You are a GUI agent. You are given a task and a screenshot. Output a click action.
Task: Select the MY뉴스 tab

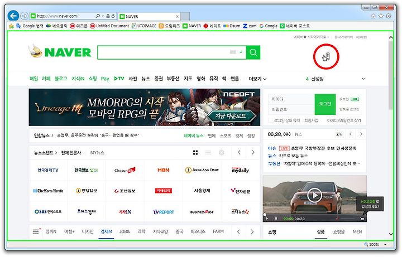coord(97,153)
